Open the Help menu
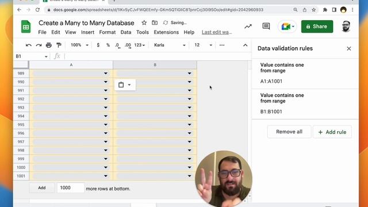Screen dimensions: 368x207 coord(189,32)
